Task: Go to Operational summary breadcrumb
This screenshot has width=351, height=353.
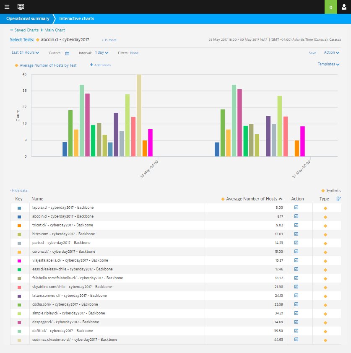Action: (28, 19)
